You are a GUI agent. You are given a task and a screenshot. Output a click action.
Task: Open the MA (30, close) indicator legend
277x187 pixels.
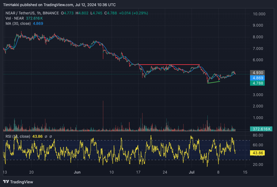tap(18, 24)
